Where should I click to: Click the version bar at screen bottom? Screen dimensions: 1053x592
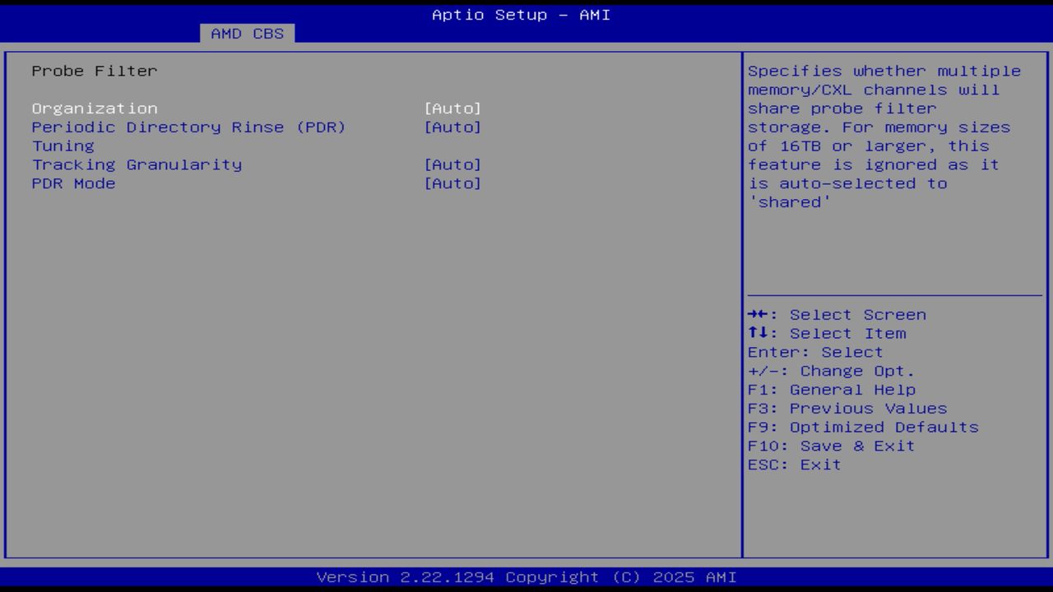526,577
